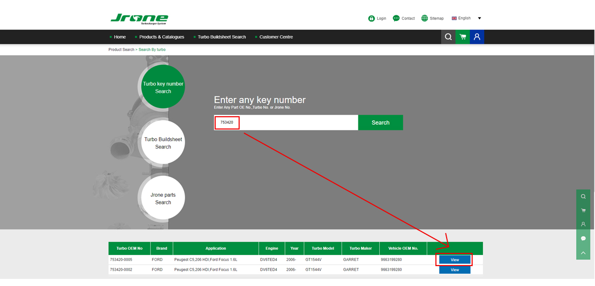
Task: Open Turbo Buildsheet Search menu item
Action: [222, 37]
